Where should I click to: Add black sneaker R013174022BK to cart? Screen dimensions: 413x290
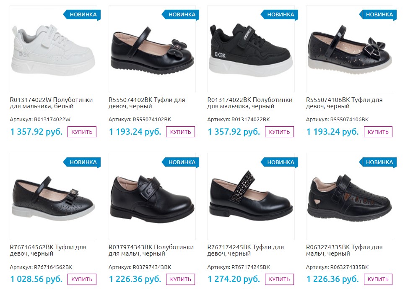point(279,132)
